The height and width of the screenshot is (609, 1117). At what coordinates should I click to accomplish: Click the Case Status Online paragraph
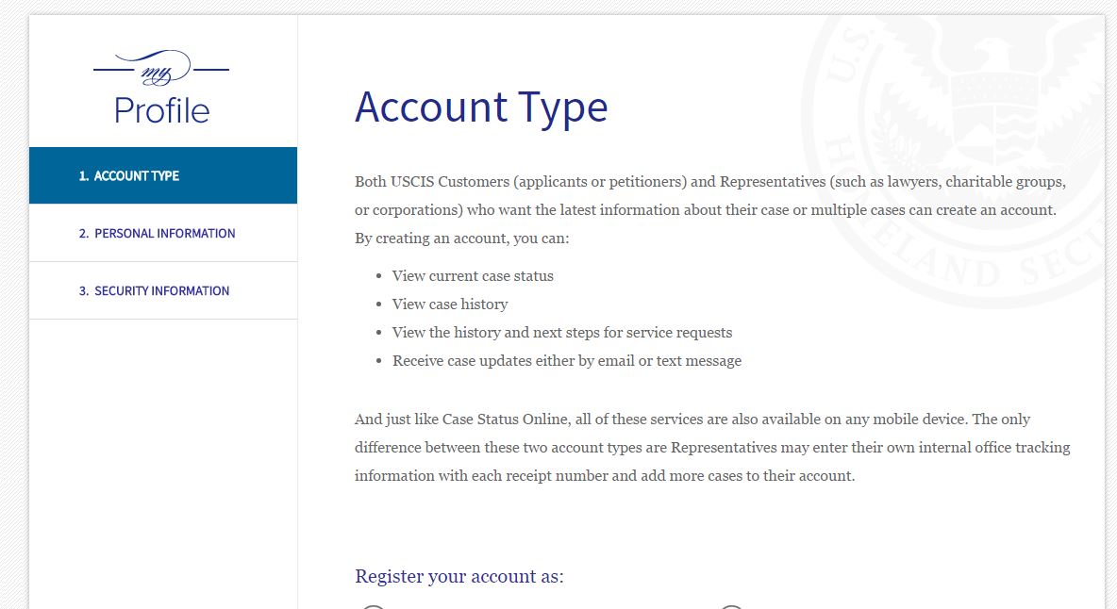pos(712,448)
